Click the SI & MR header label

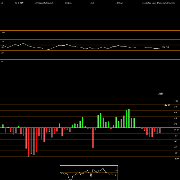pyautogui.click(x=19, y=3)
